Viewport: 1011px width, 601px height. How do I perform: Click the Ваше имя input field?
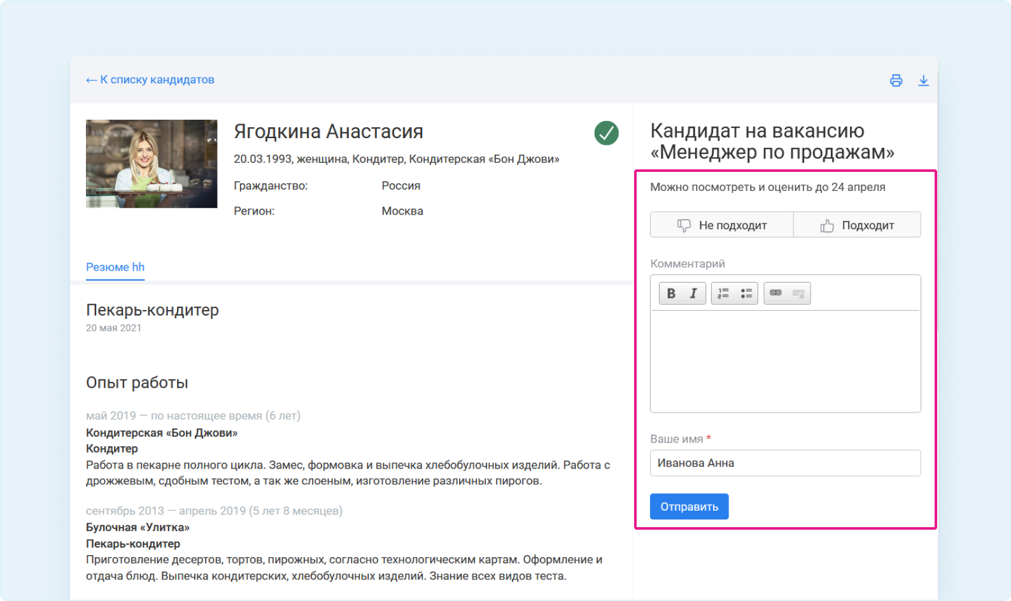point(785,463)
